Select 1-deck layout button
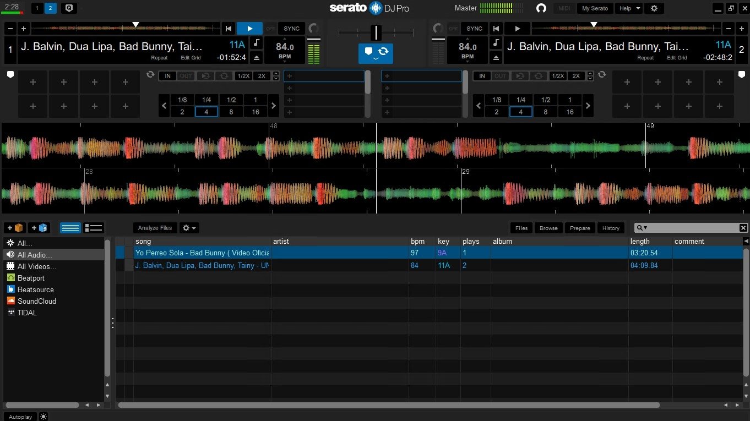Screen dimensions: 750x421 pos(37,8)
